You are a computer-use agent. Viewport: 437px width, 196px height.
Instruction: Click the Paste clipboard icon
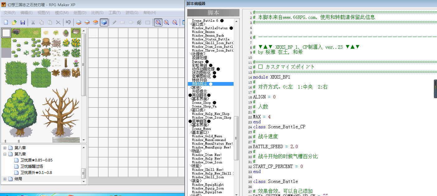50,22
